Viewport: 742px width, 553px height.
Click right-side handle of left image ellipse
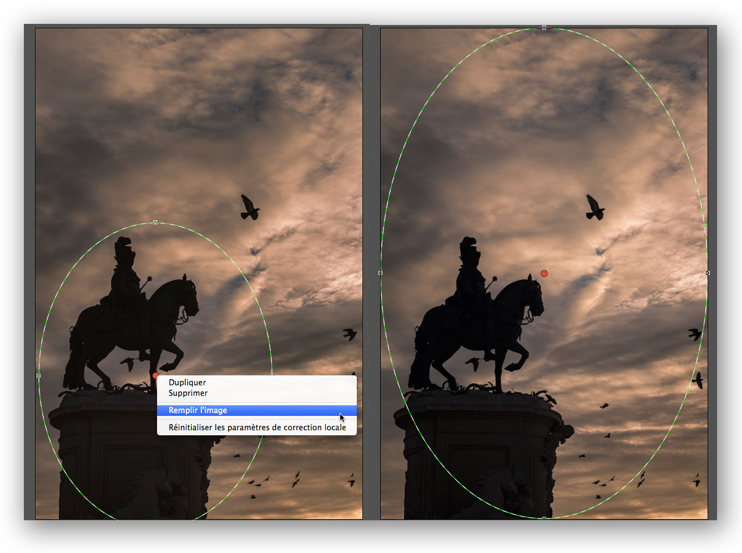272,375
